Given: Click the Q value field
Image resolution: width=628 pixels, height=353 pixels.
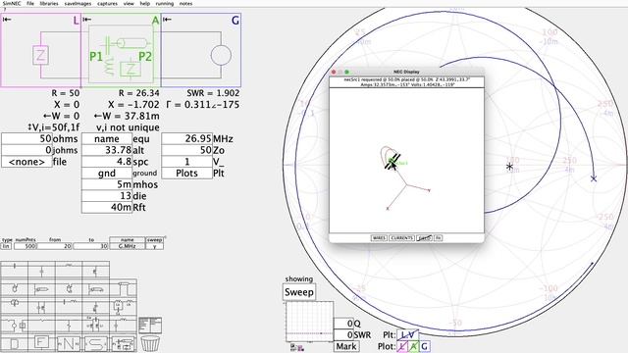Looking at the screenshot, I should (x=343, y=324).
